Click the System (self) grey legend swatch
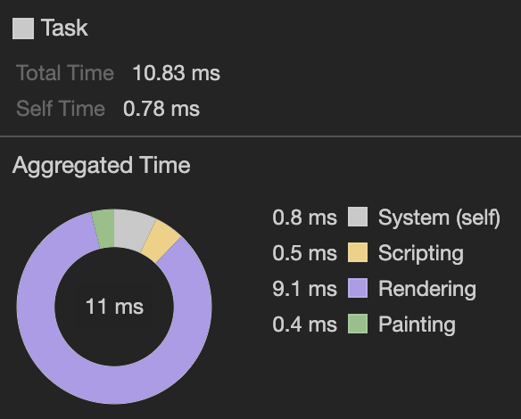 (x=358, y=217)
